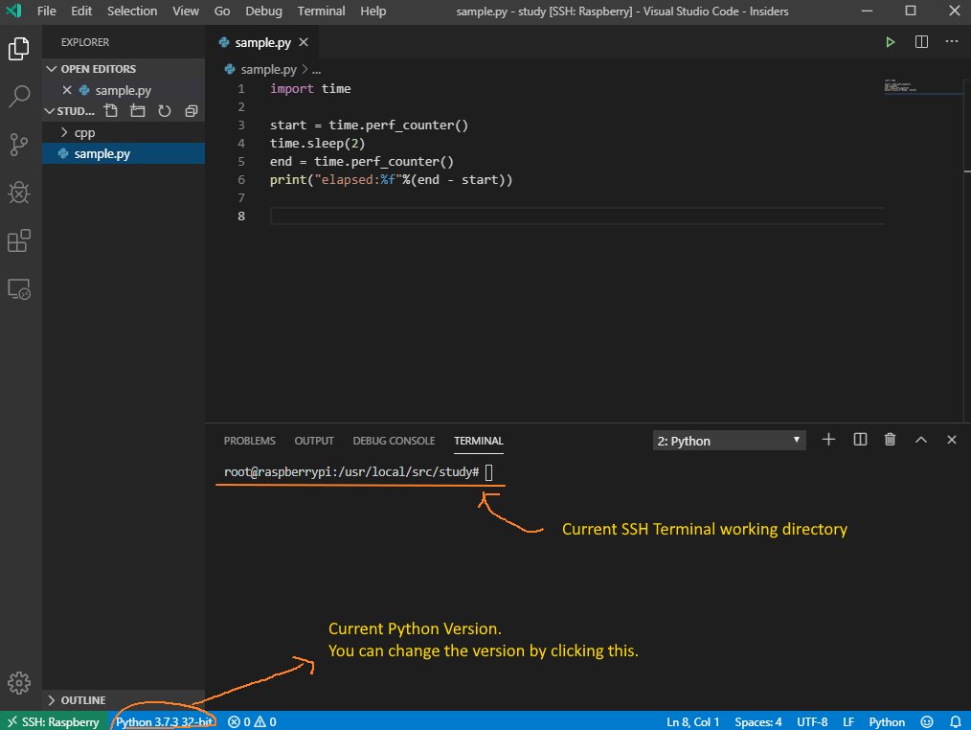This screenshot has width=971, height=730.
Task: Refresh the explorer file tree
Action: click(x=164, y=111)
